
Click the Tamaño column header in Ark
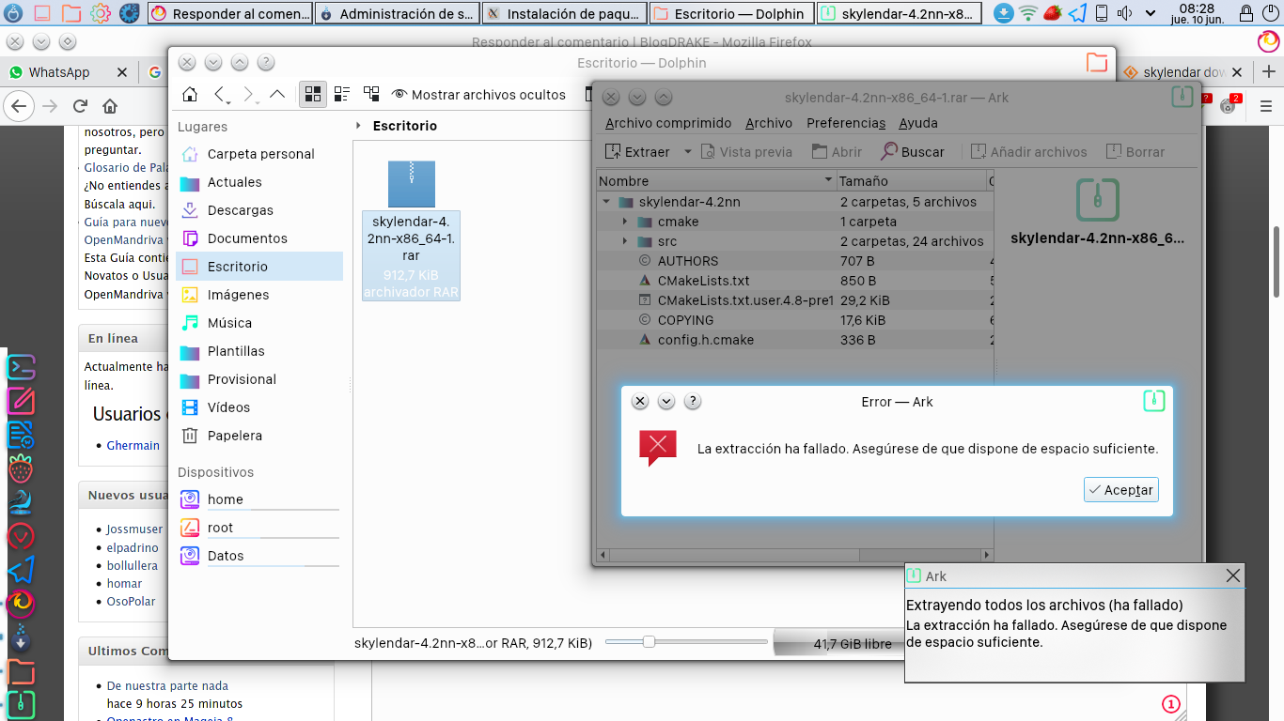click(x=910, y=180)
